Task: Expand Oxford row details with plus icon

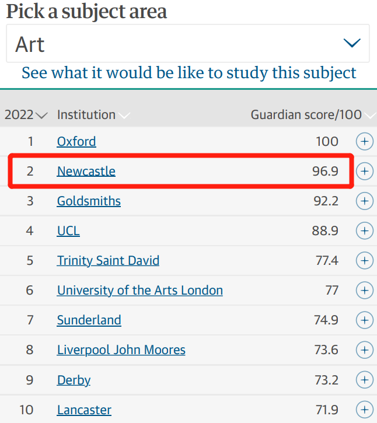Action: [x=365, y=141]
